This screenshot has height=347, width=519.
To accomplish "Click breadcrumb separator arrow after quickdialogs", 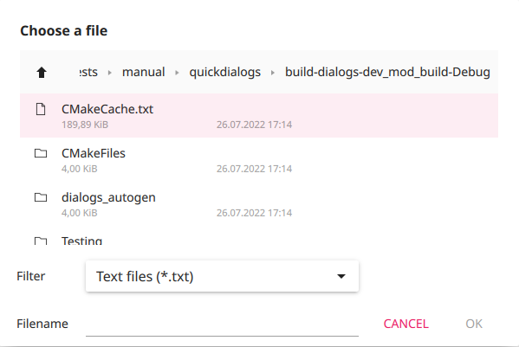I will 273,73.
